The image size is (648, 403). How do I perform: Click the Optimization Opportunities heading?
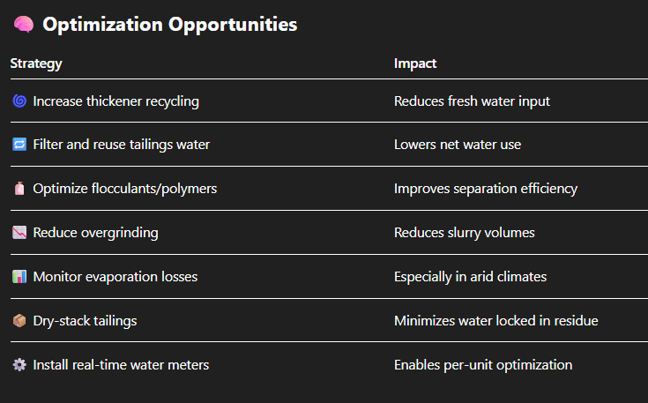point(169,25)
